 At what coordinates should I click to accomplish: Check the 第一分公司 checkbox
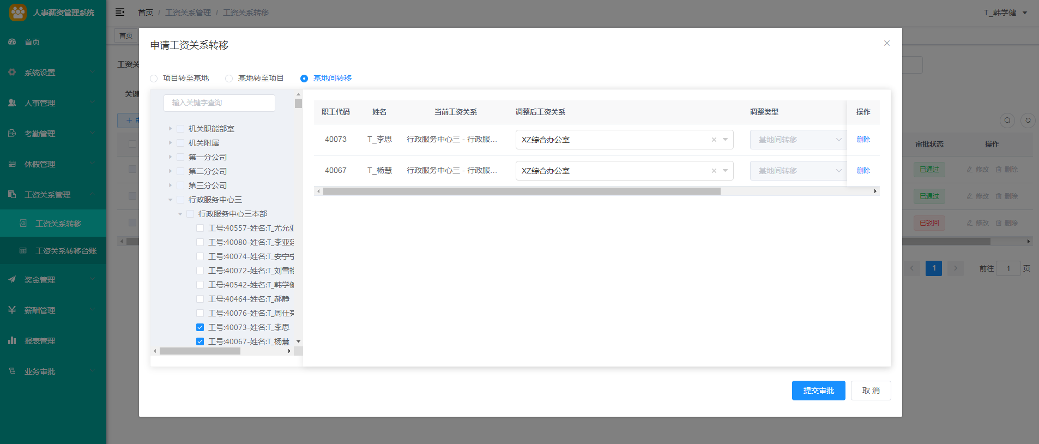[x=180, y=157]
